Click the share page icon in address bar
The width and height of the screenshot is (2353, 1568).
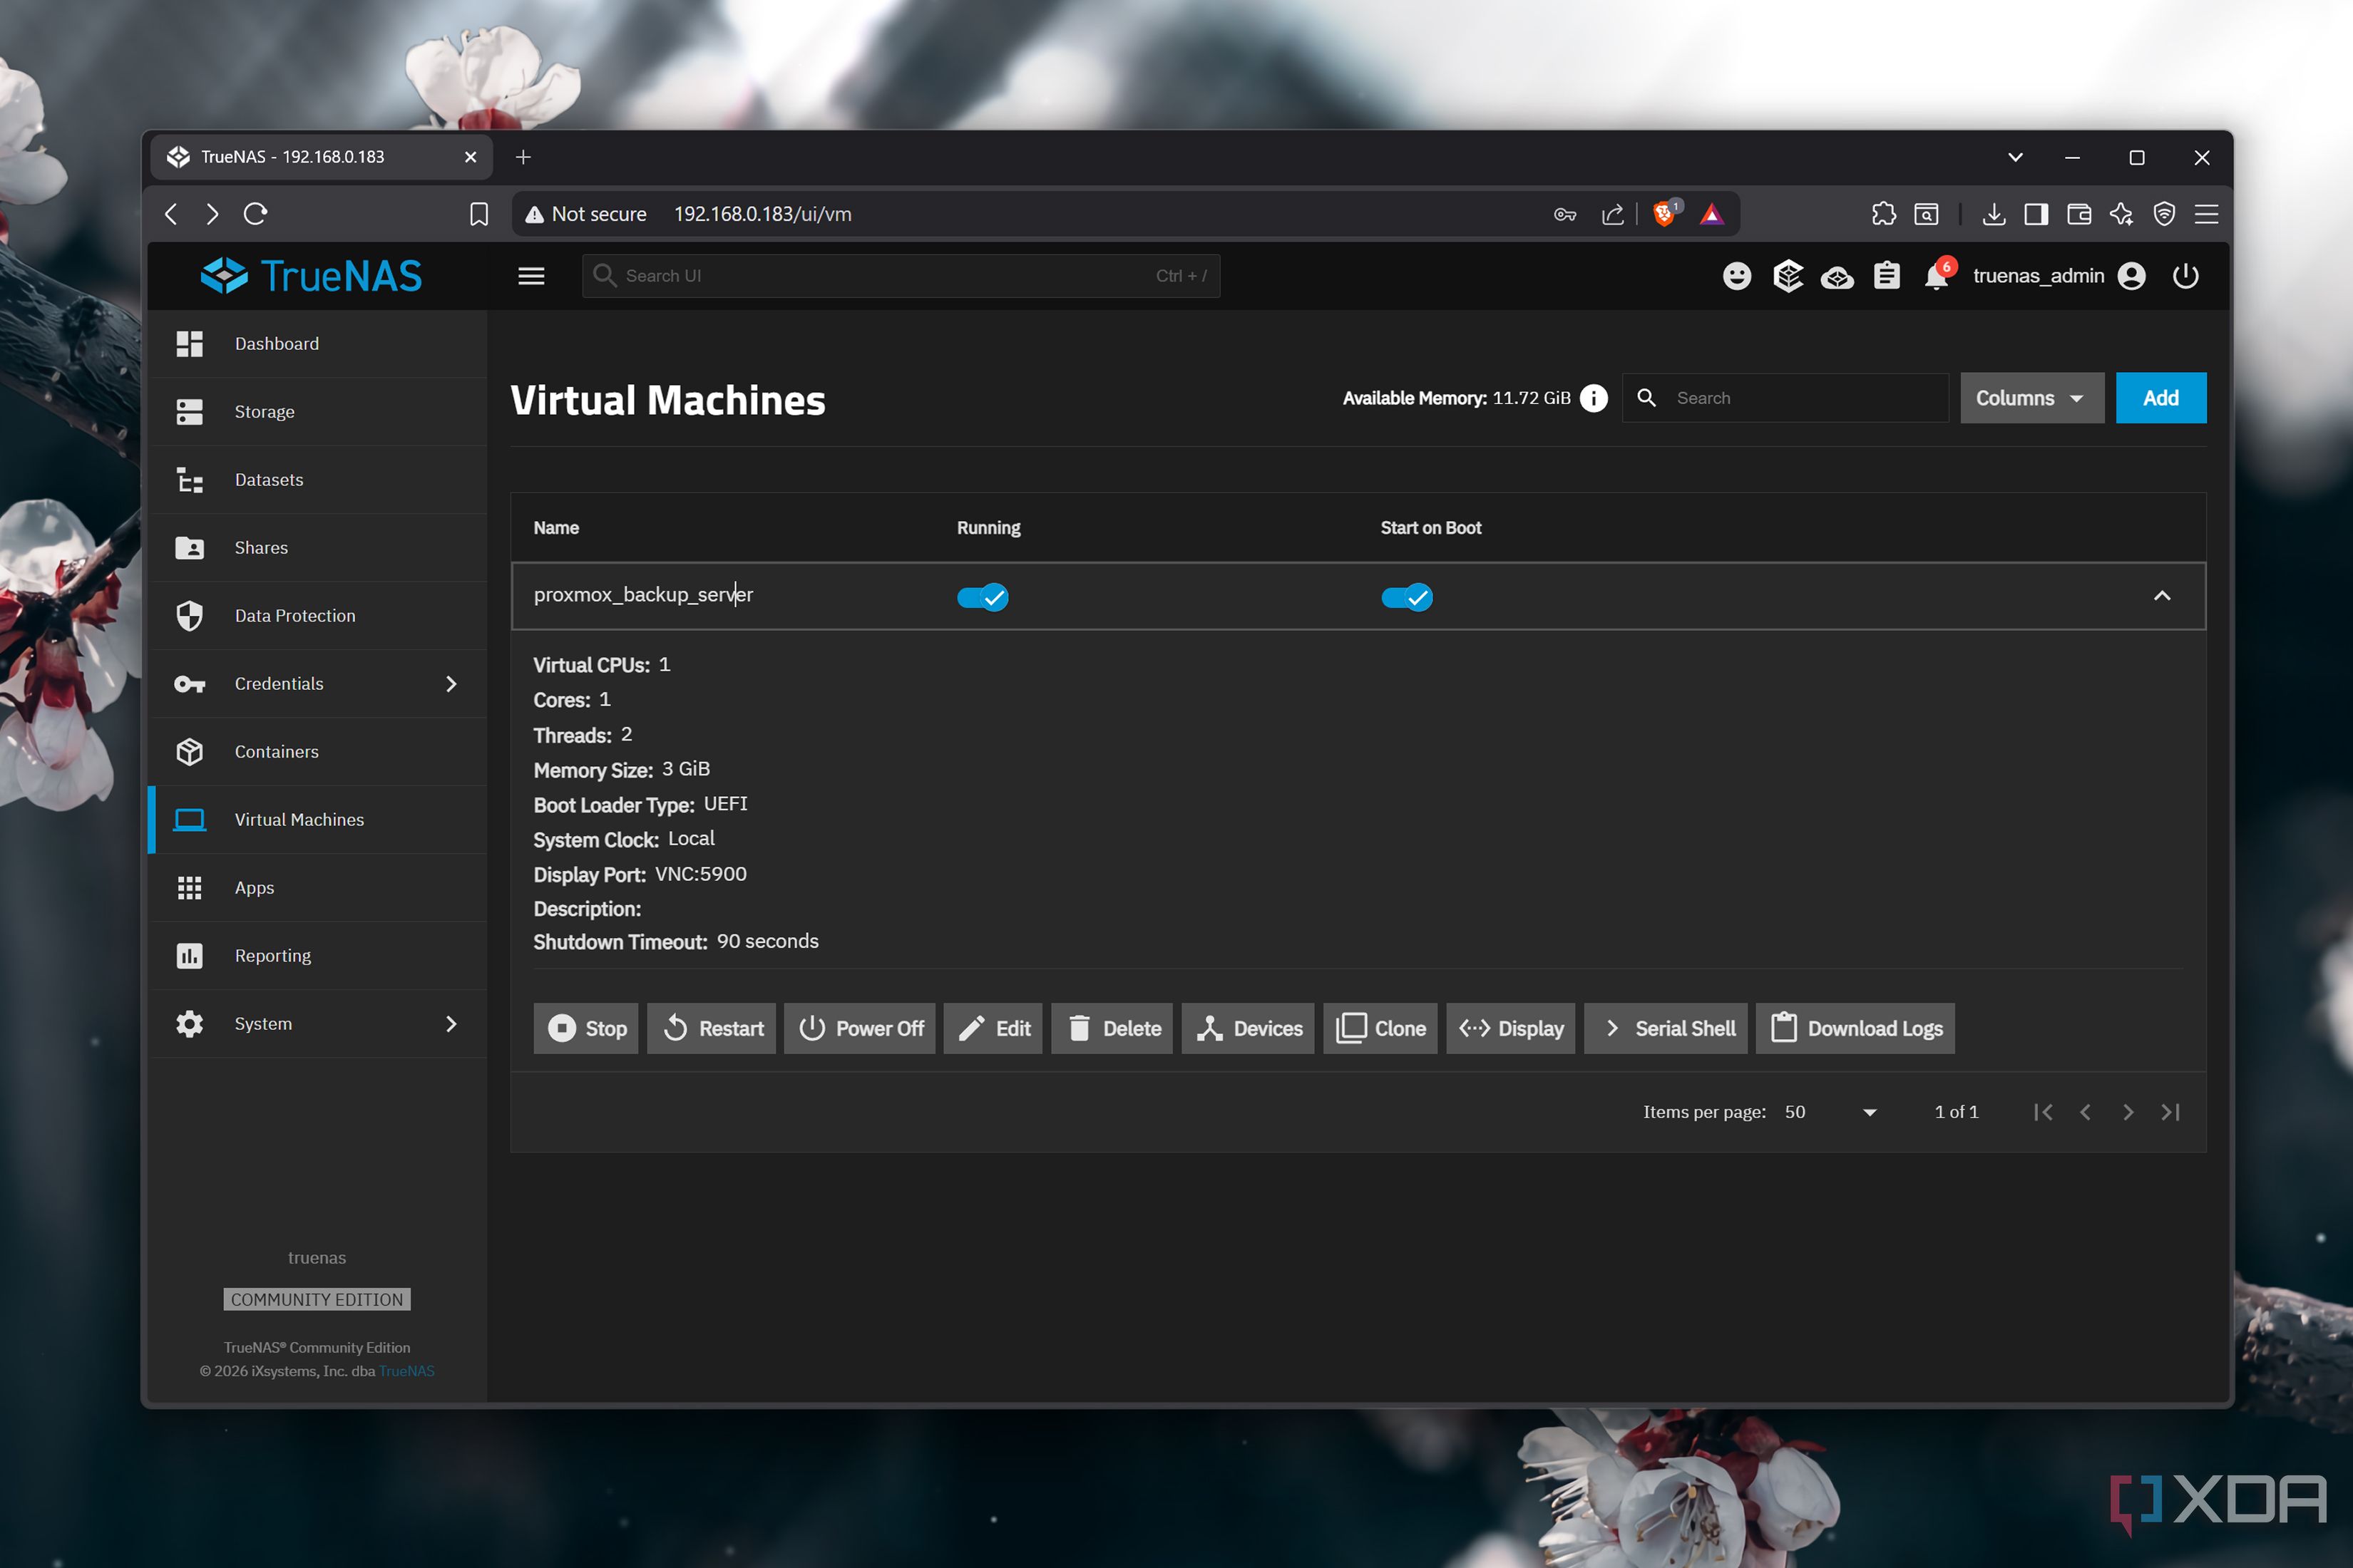[1611, 214]
